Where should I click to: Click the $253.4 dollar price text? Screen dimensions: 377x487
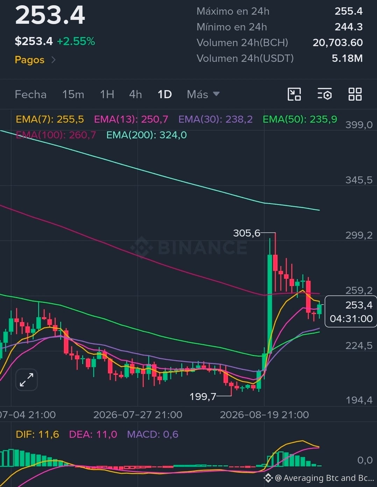coord(34,41)
